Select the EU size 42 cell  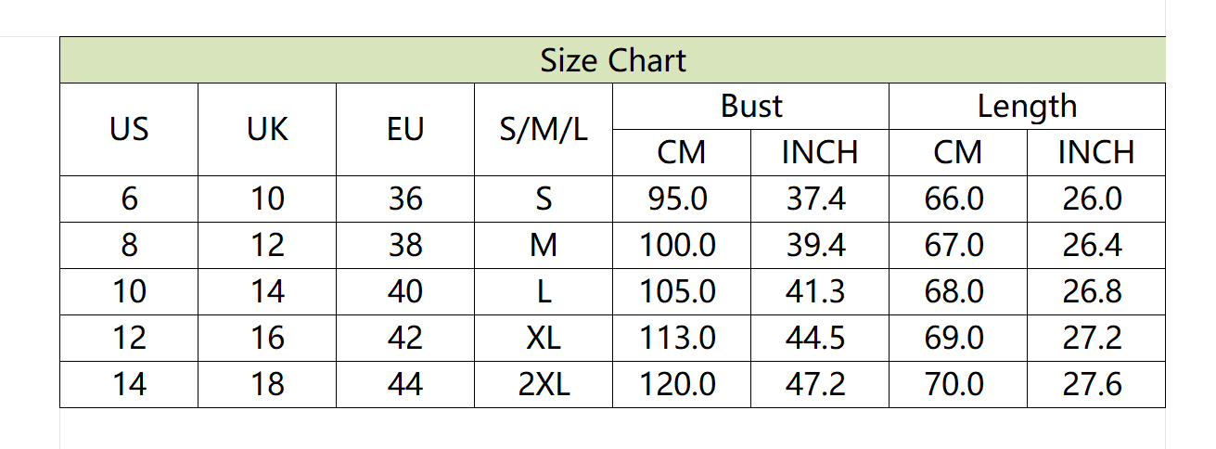click(405, 338)
